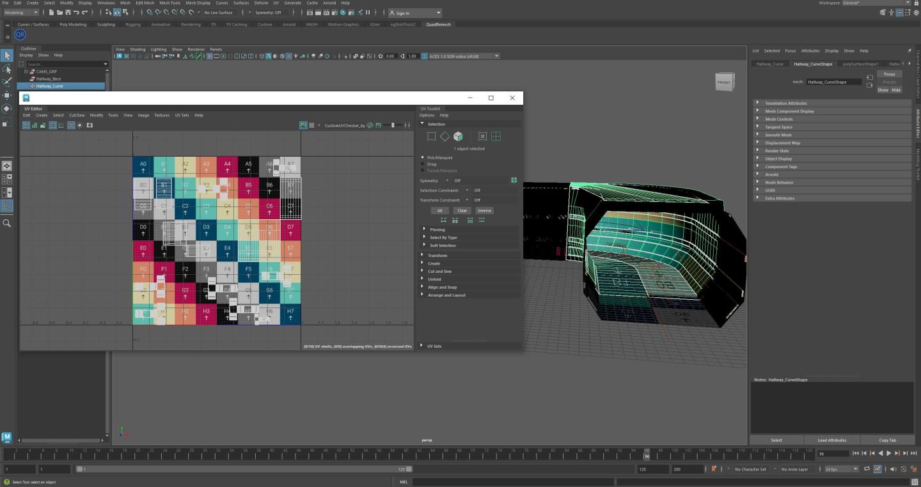Open the Mesh Tools menu
This screenshot has width=921, height=487.
coord(169,3)
